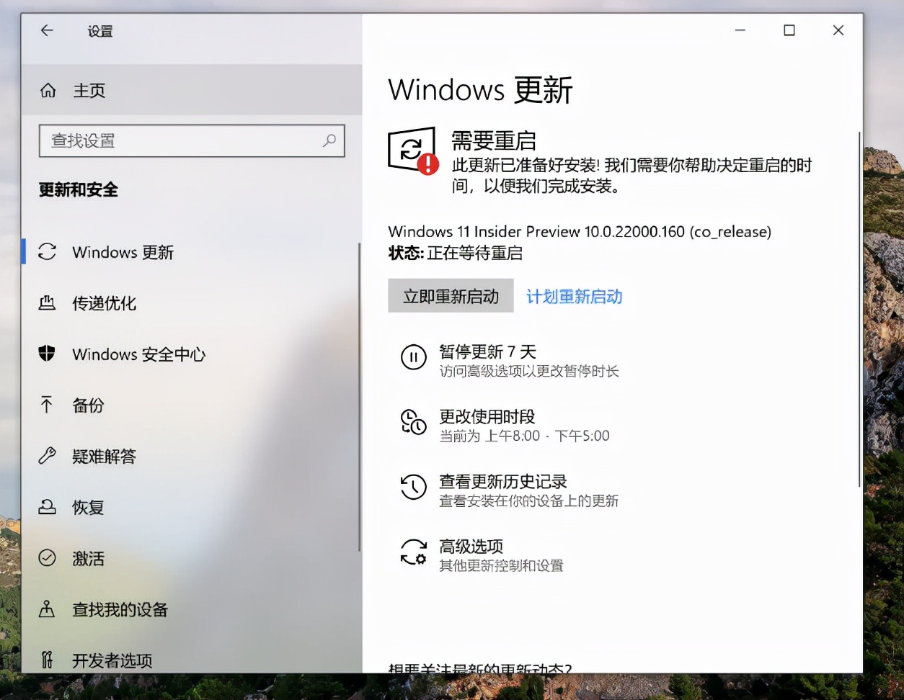Click the clock icon for 更改使用时段

pos(414,422)
